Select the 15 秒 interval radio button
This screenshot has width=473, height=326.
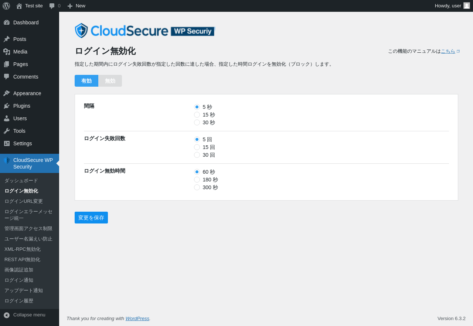(x=197, y=115)
